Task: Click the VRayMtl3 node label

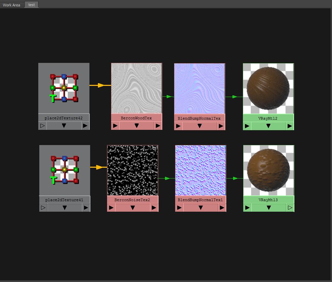Action: 268,200
